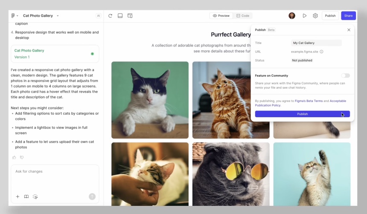This screenshot has height=214, width=367.
Task: Open settings via the gear icon
Action: pyautogui.click(x=315, y=16)
